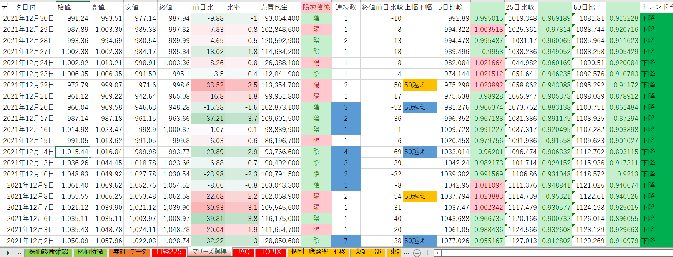Image resolution: width=673 pixels, height=257 pixels.
Task: Add a new sheet with the plus icon
Action: [417, 253]
